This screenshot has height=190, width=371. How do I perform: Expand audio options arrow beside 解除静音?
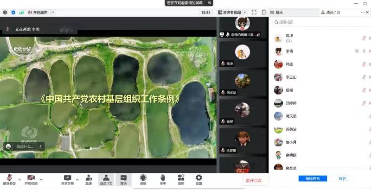(19, 179)
